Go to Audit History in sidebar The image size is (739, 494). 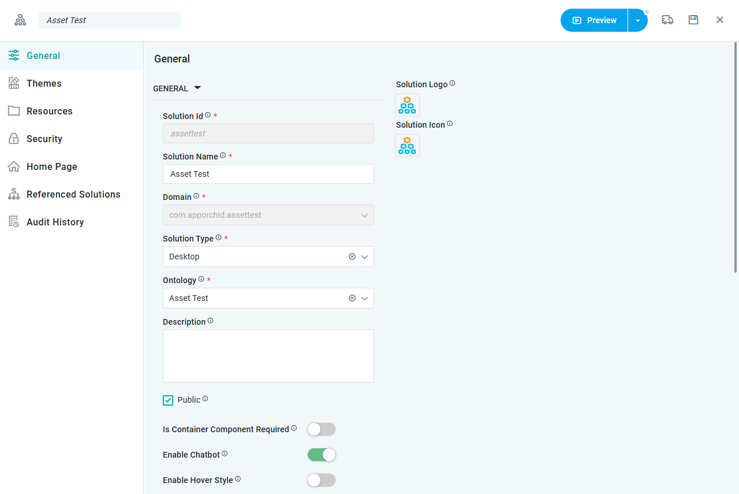55,222
